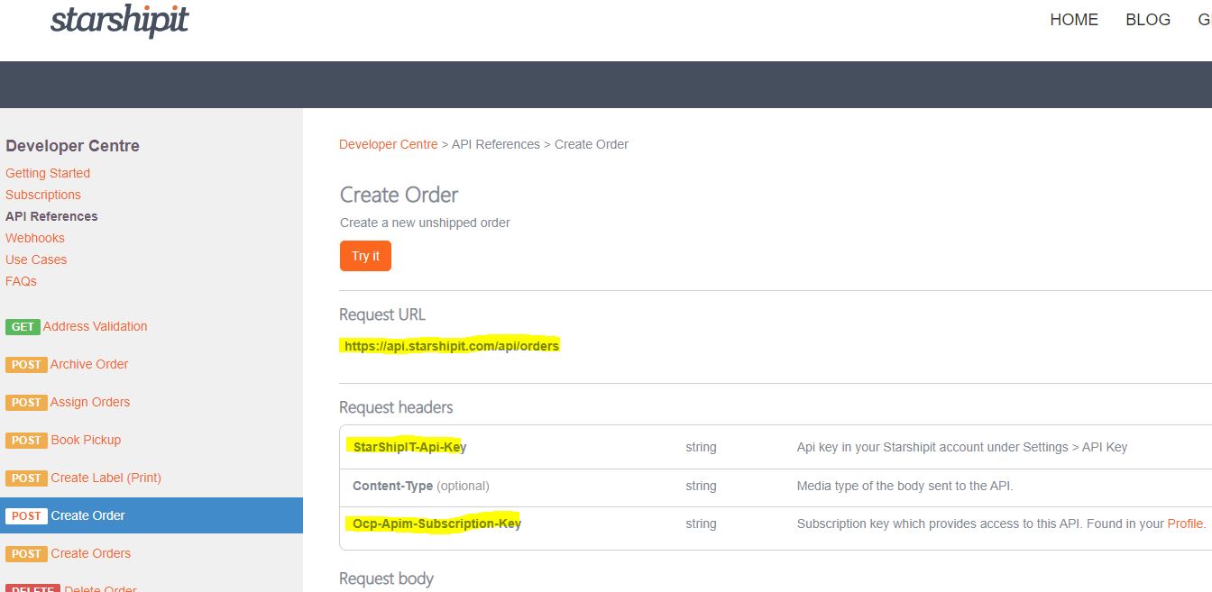This screenshot has width=1212, height=592.
Task: Open the HOME menu item
Action: [x=1073, y=20]
